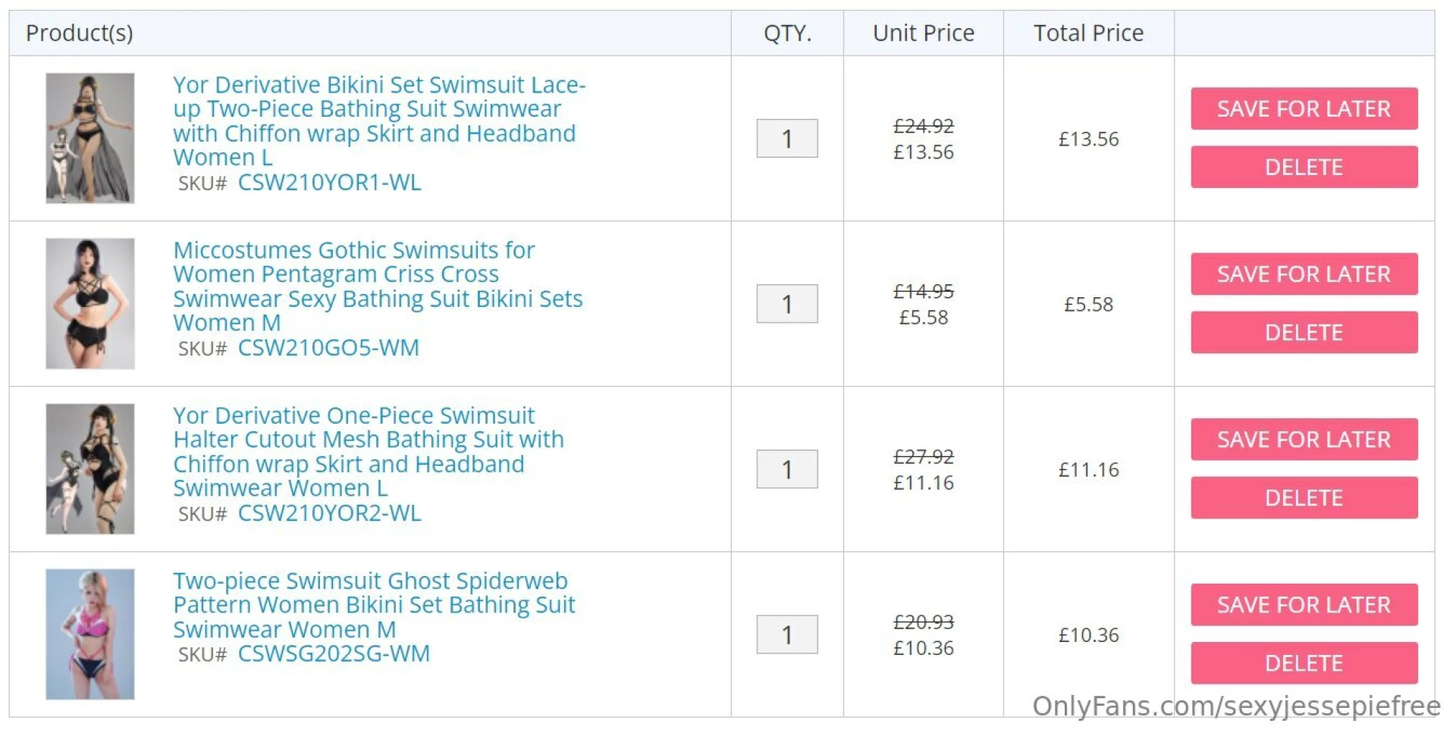The width and height of the screenshot is (1456, 736).
Task: Click quantity field for Yor bikini set
Action: click(x=786, y=139)
